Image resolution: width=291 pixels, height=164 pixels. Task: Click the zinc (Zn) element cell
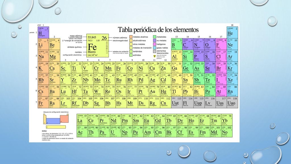click(x=166, y=67)
